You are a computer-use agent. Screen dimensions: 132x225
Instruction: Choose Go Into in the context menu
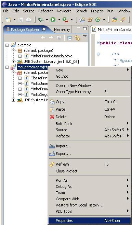(x=90, y=76)
